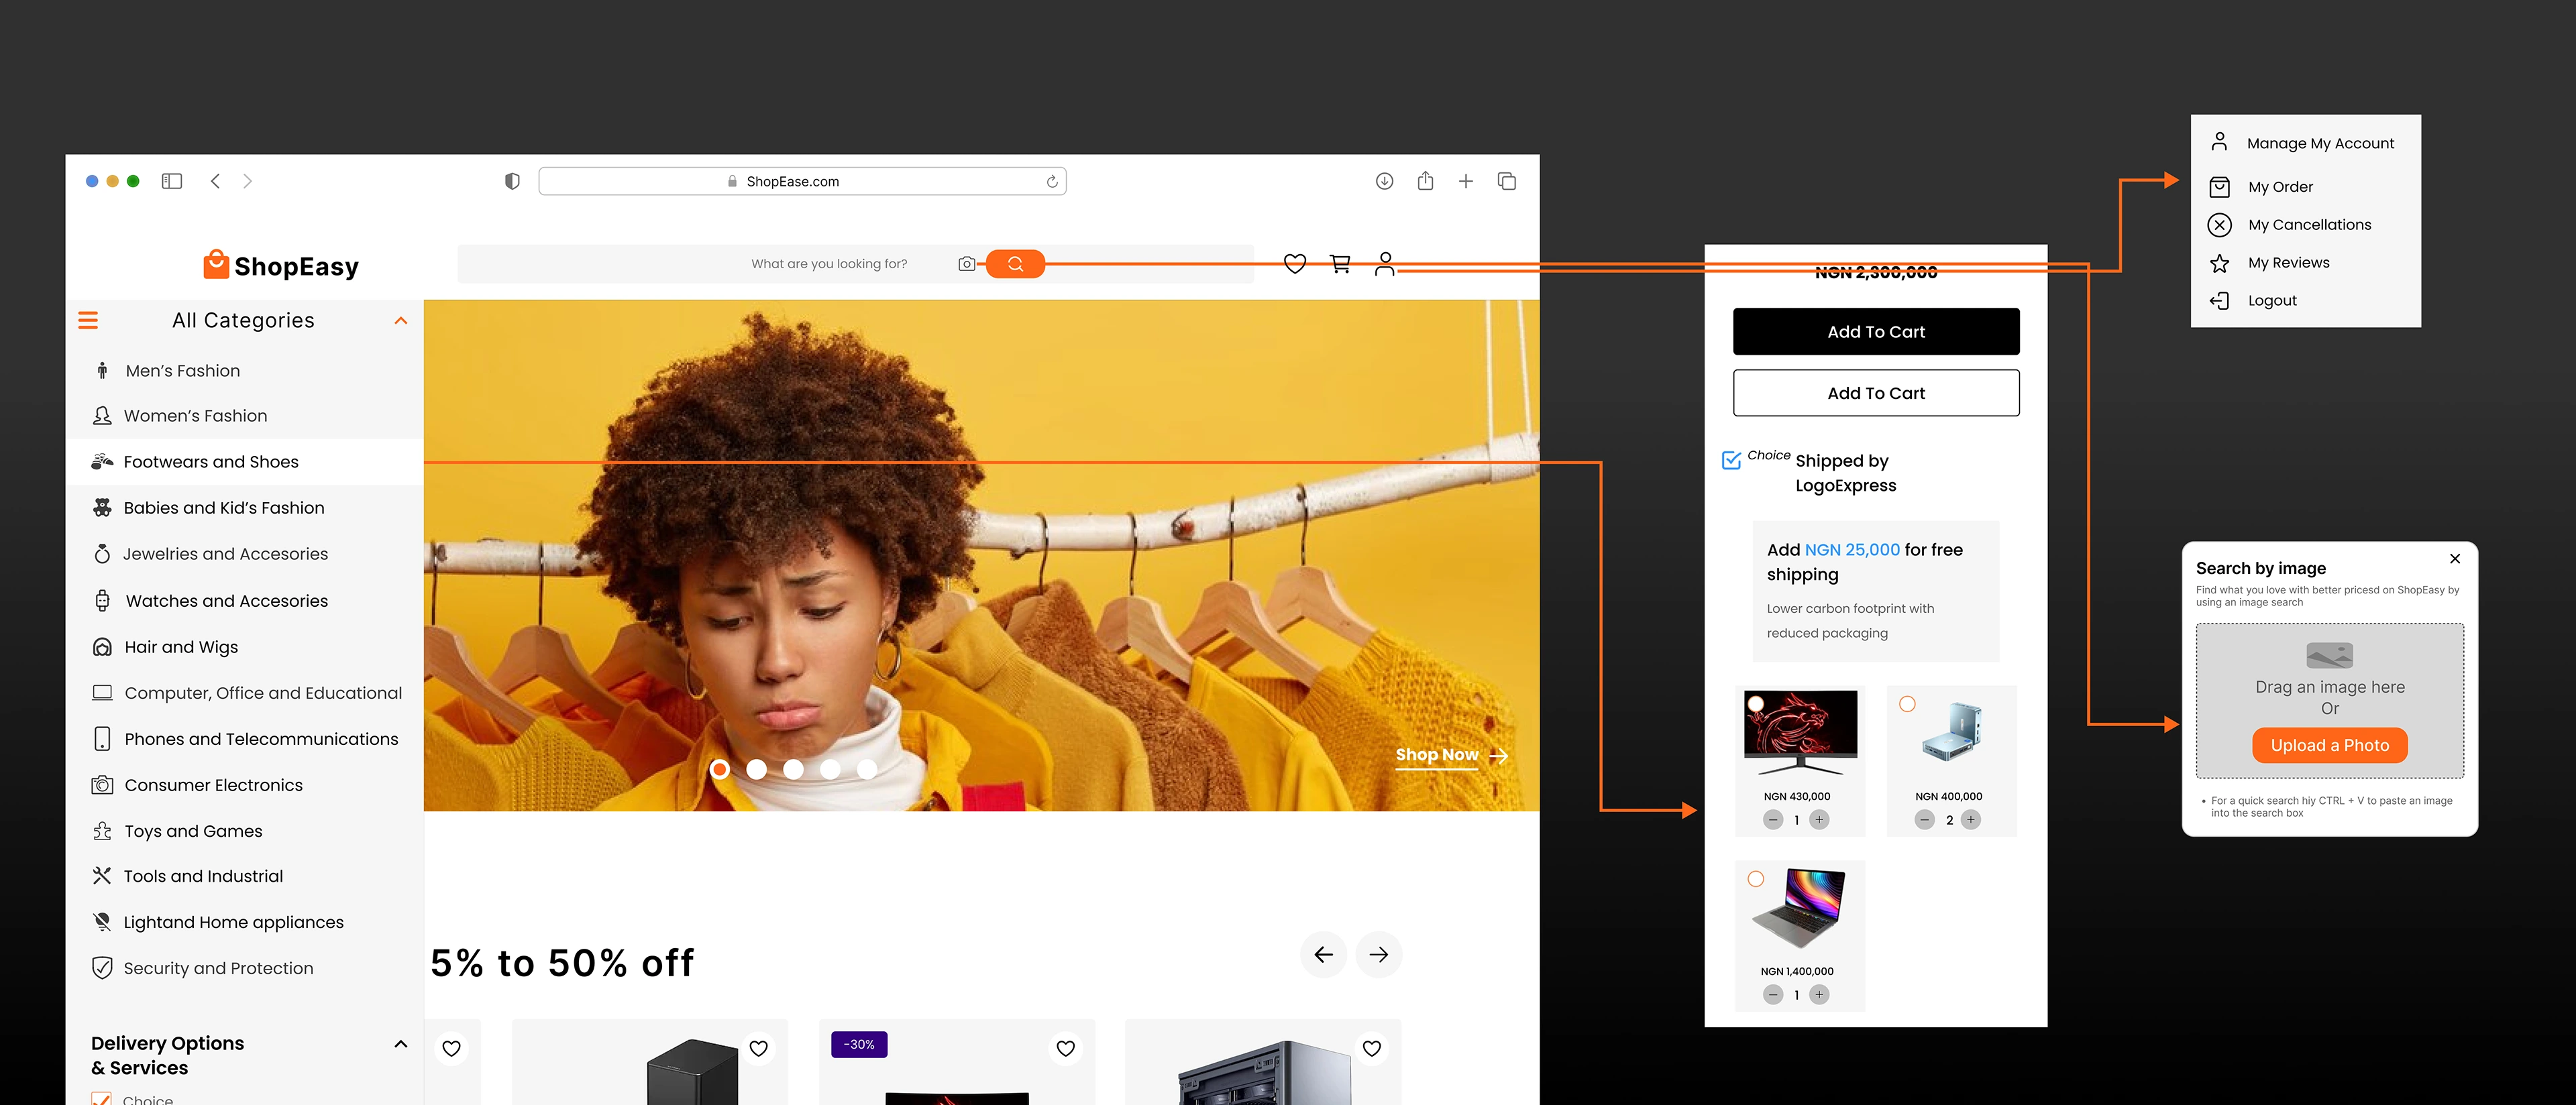
Task: Select the NGN 400,000 mini PC radio
Action: coord(1907,704)
